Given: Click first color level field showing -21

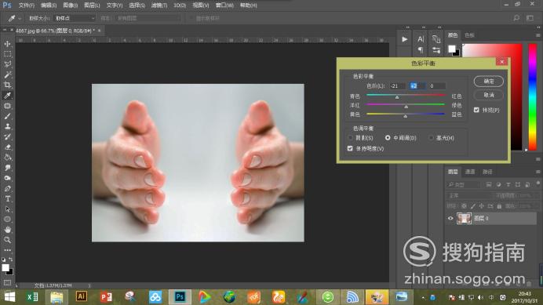Looking at the screenshot, I should pos(397,86).
